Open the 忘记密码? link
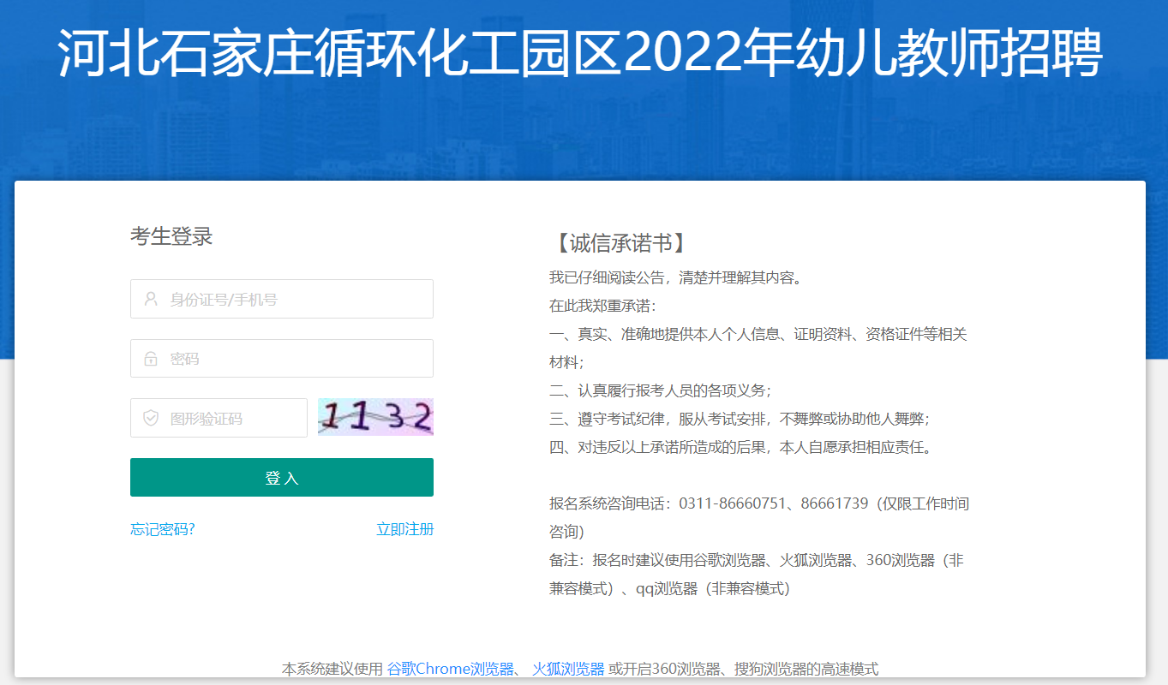Image resolution: width=1168 pixels, height=685 pixels. point(163,529)
